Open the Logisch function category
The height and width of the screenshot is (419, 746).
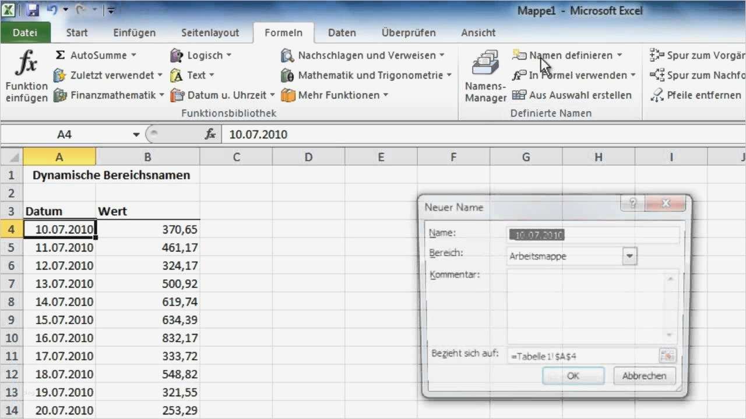click(203, 55)
